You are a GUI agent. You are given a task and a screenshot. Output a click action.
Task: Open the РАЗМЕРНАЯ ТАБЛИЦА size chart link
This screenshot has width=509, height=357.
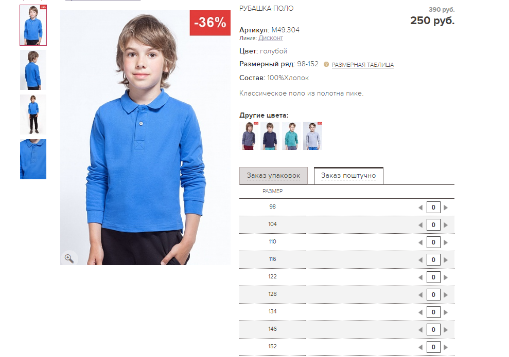tap(363, 65)
